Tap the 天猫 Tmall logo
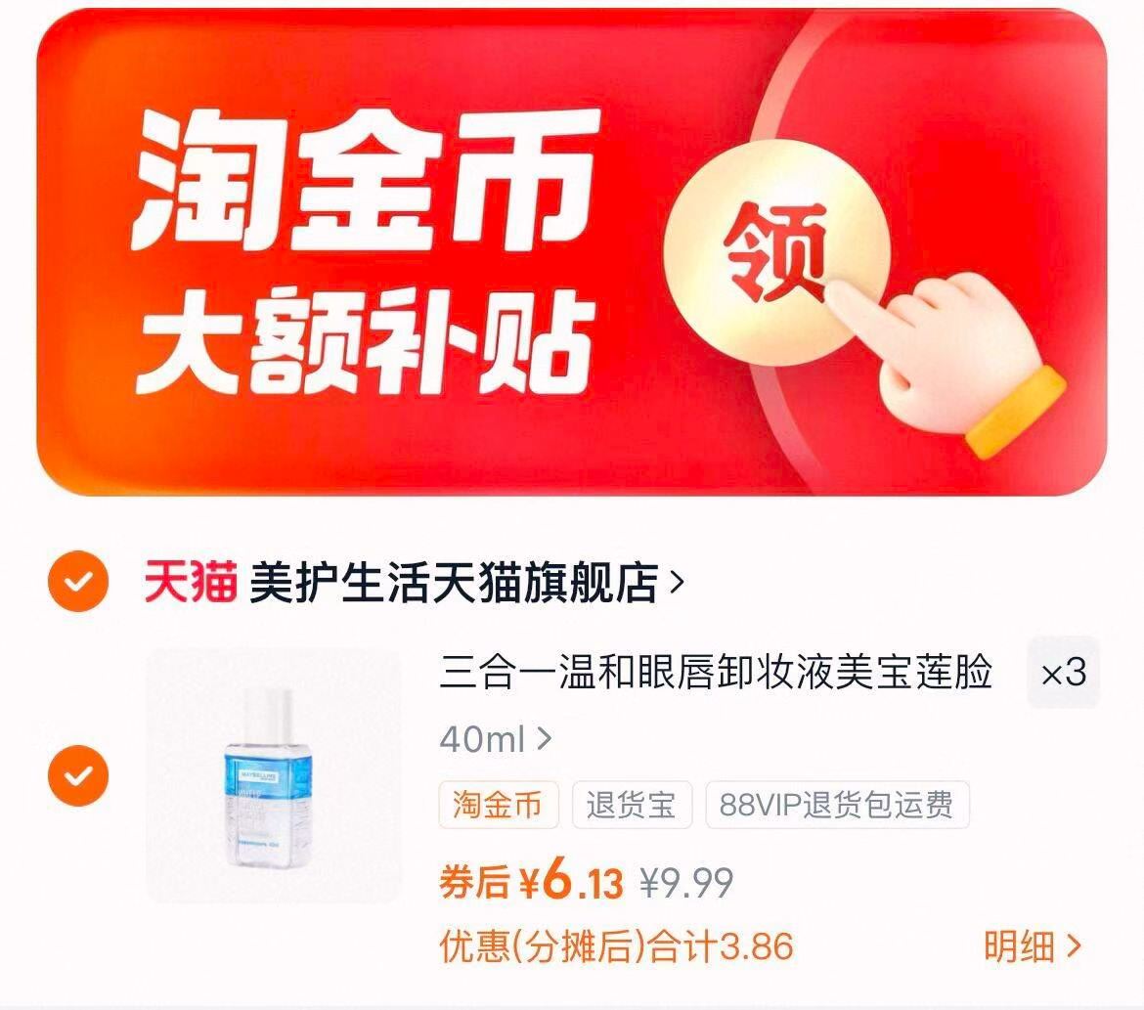 click(191, 582)
